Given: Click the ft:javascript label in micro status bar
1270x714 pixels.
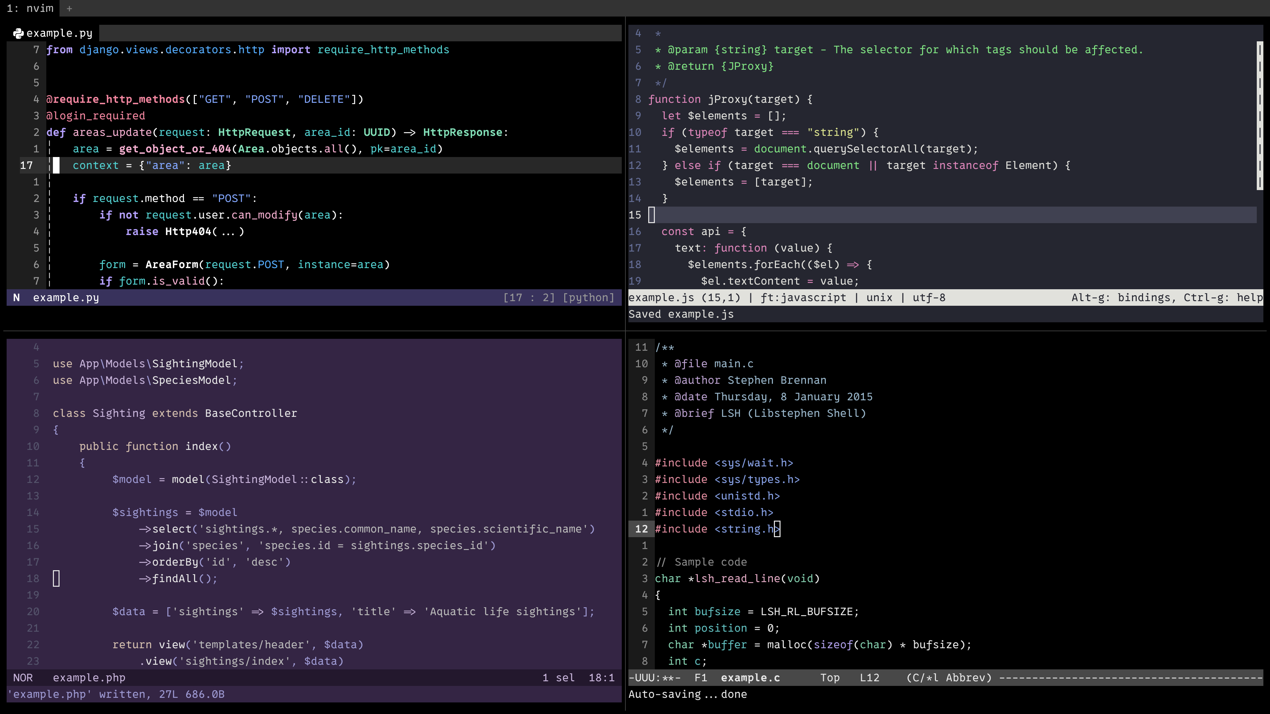Looking at the screenshot, I should tap(803, 297).
